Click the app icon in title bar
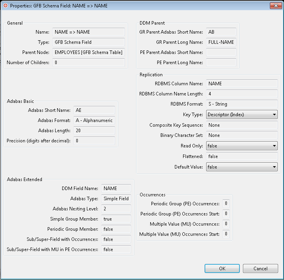This screenshot has width=284, height=280. [5, 6]
